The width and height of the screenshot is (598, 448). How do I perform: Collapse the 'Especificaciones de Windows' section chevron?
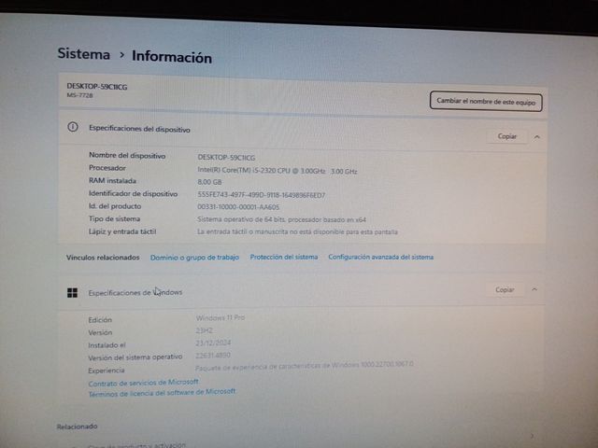coord(534,289)
